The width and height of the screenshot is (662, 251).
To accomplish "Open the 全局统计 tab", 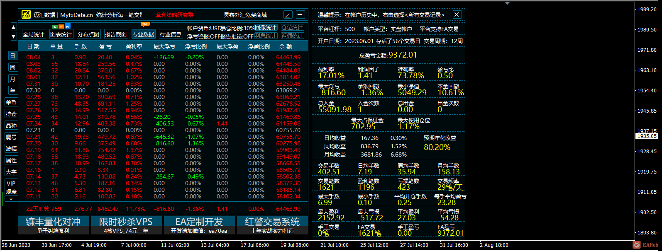I will (34, 34).
